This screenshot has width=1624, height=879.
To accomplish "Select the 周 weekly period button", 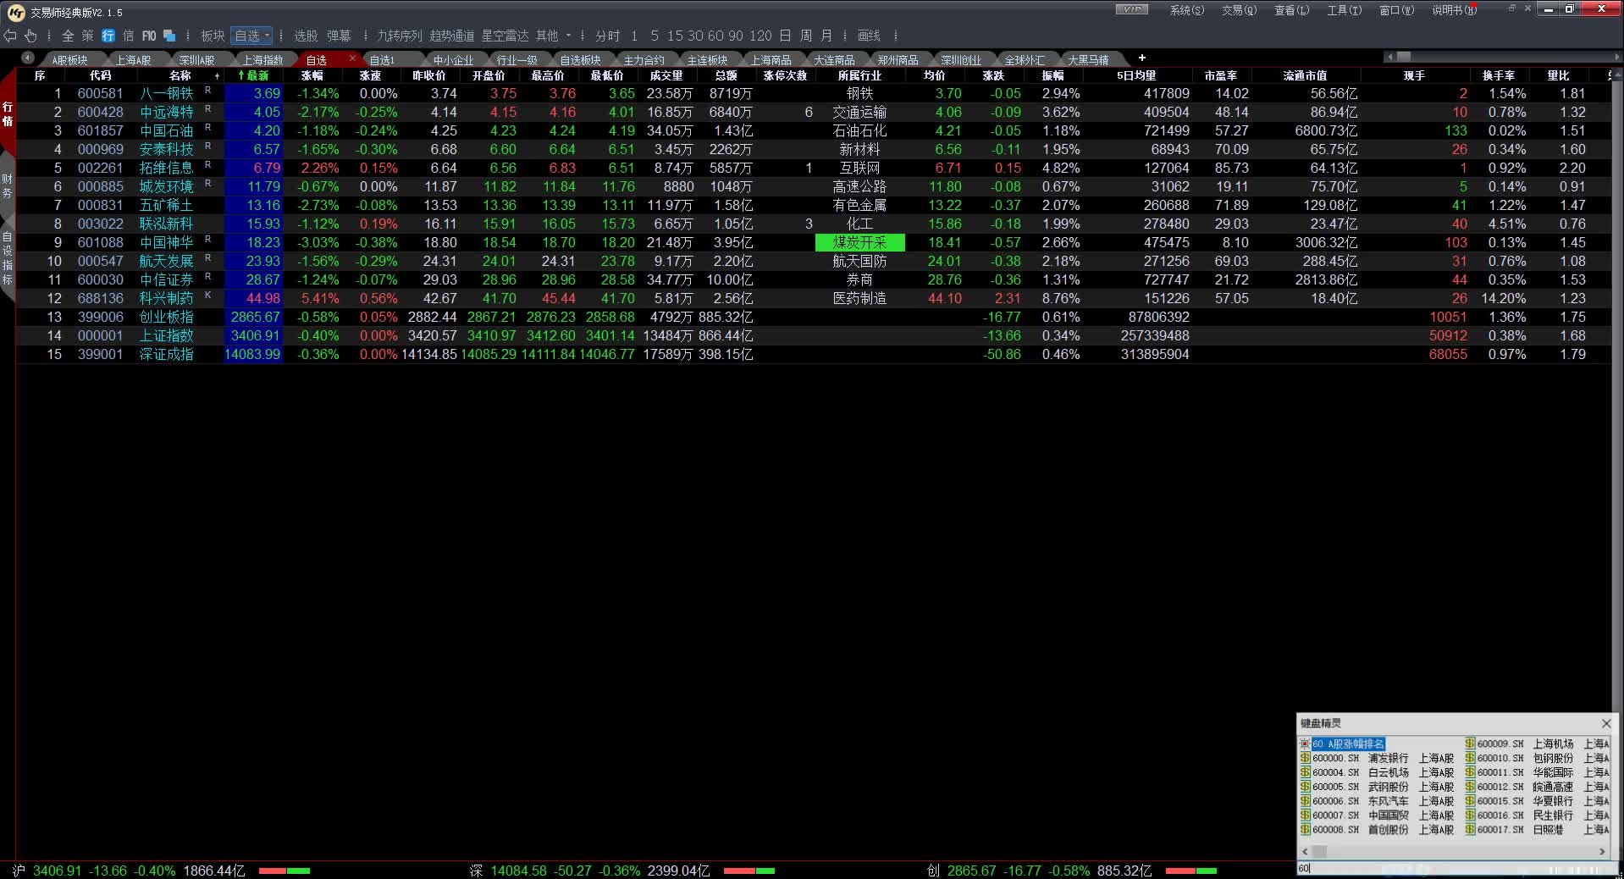I will click(x=805, y=36).
